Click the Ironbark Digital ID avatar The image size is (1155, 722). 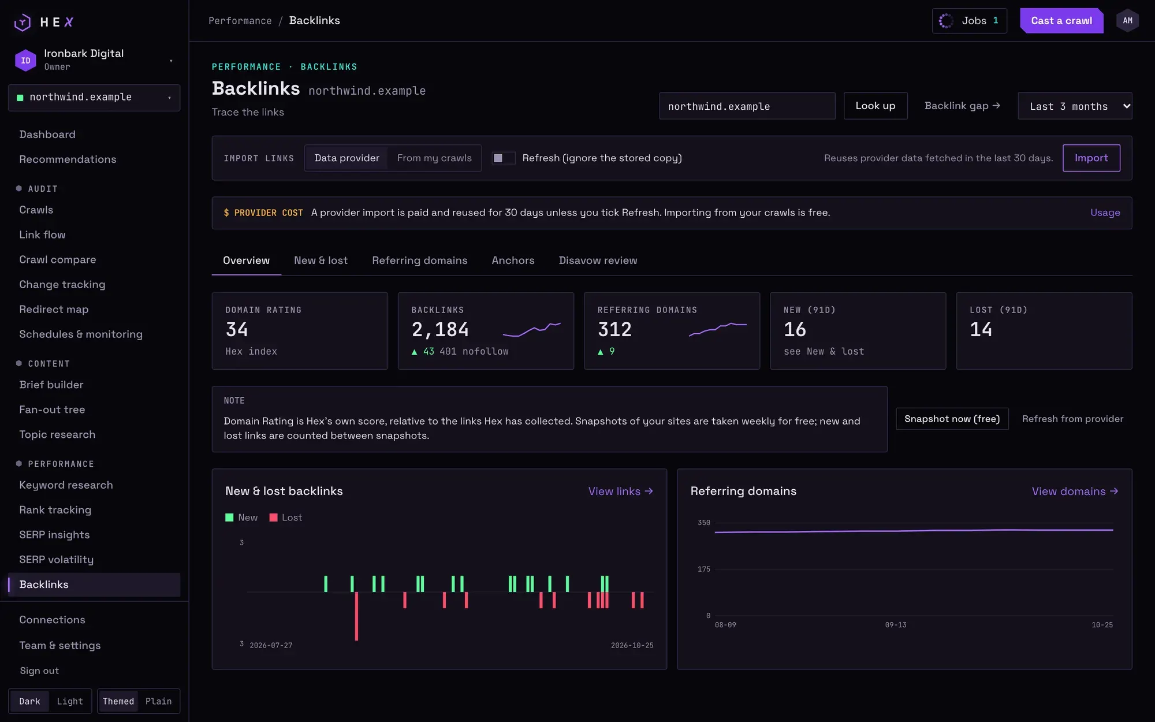pos(25,60)
